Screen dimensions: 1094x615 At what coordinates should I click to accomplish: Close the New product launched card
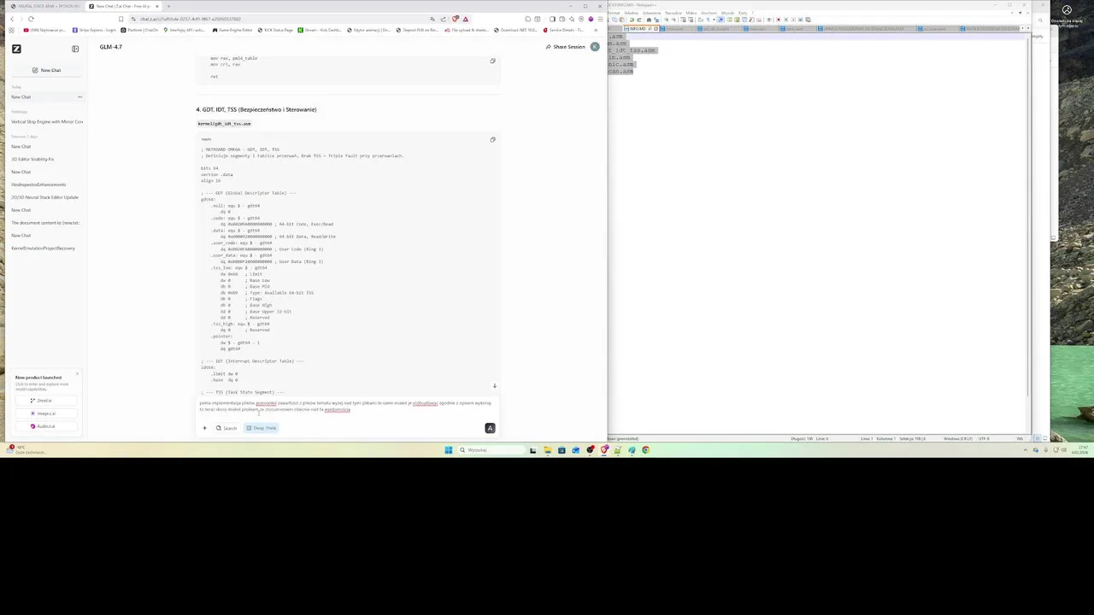(x=77, y=374)
